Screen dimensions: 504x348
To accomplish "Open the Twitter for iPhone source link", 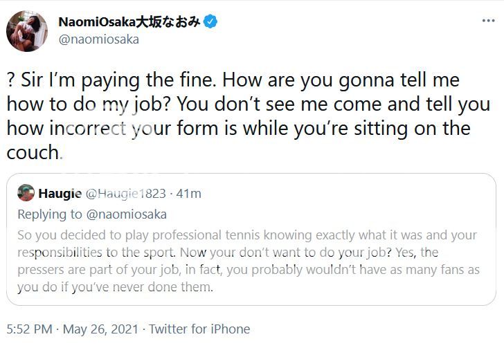I will pyautogui.click(x=199, y=329).
